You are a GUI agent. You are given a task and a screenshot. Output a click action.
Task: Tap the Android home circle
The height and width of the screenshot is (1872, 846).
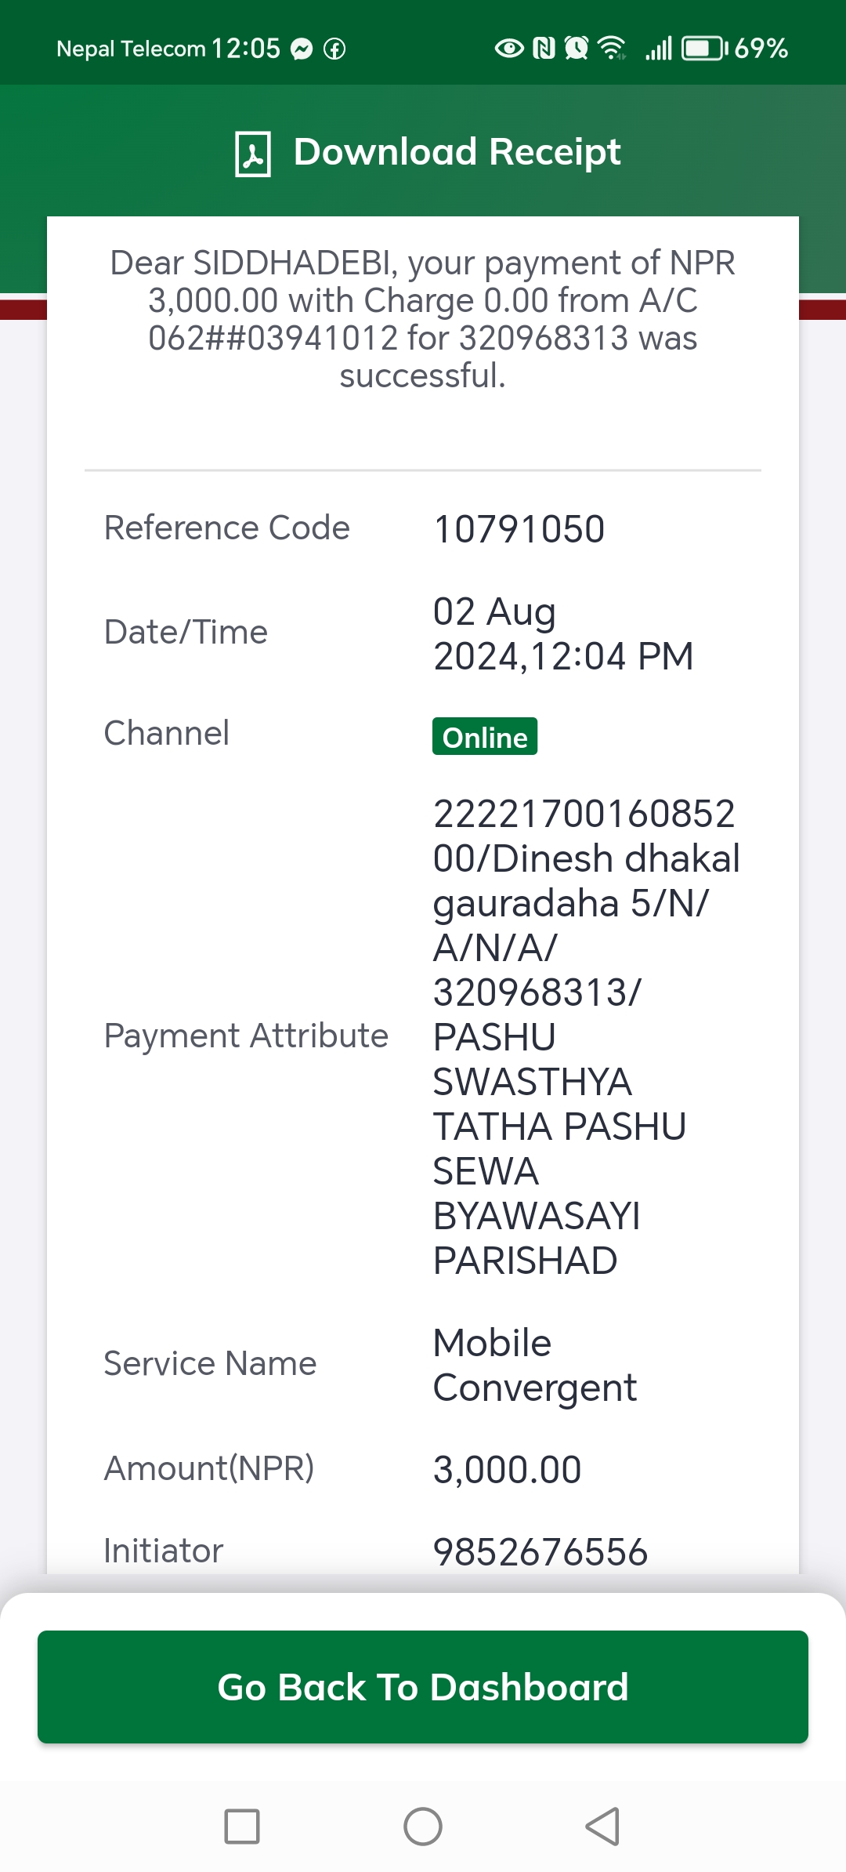(423, 1827)
